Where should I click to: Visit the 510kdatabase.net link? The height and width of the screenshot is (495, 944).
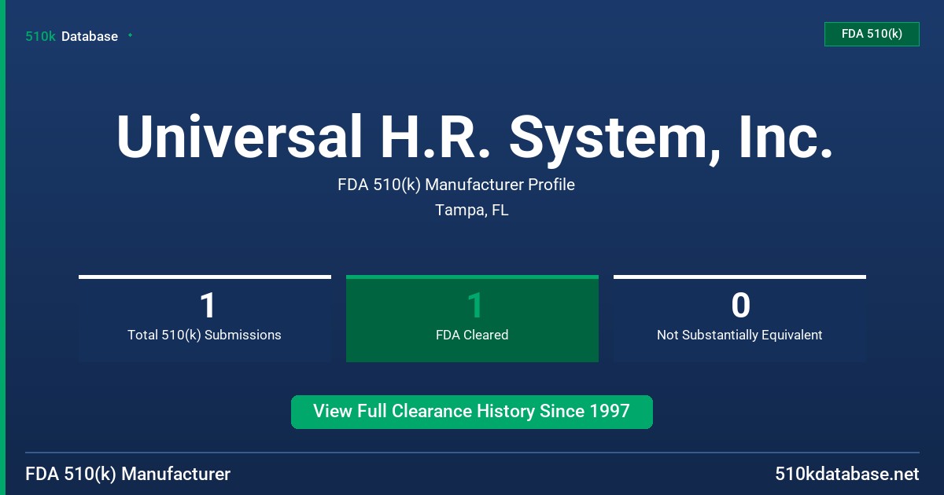pyautogui.click(x=847, y=475)
